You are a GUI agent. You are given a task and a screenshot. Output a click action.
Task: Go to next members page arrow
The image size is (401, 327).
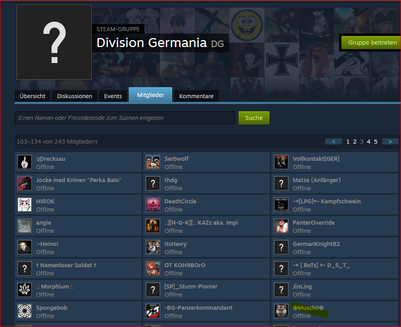[x=390, y=142]
